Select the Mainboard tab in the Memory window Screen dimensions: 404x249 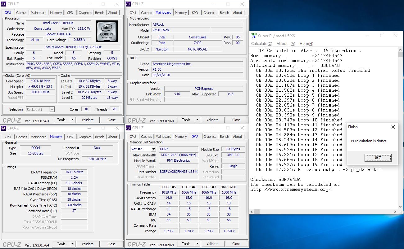[39, 137]
